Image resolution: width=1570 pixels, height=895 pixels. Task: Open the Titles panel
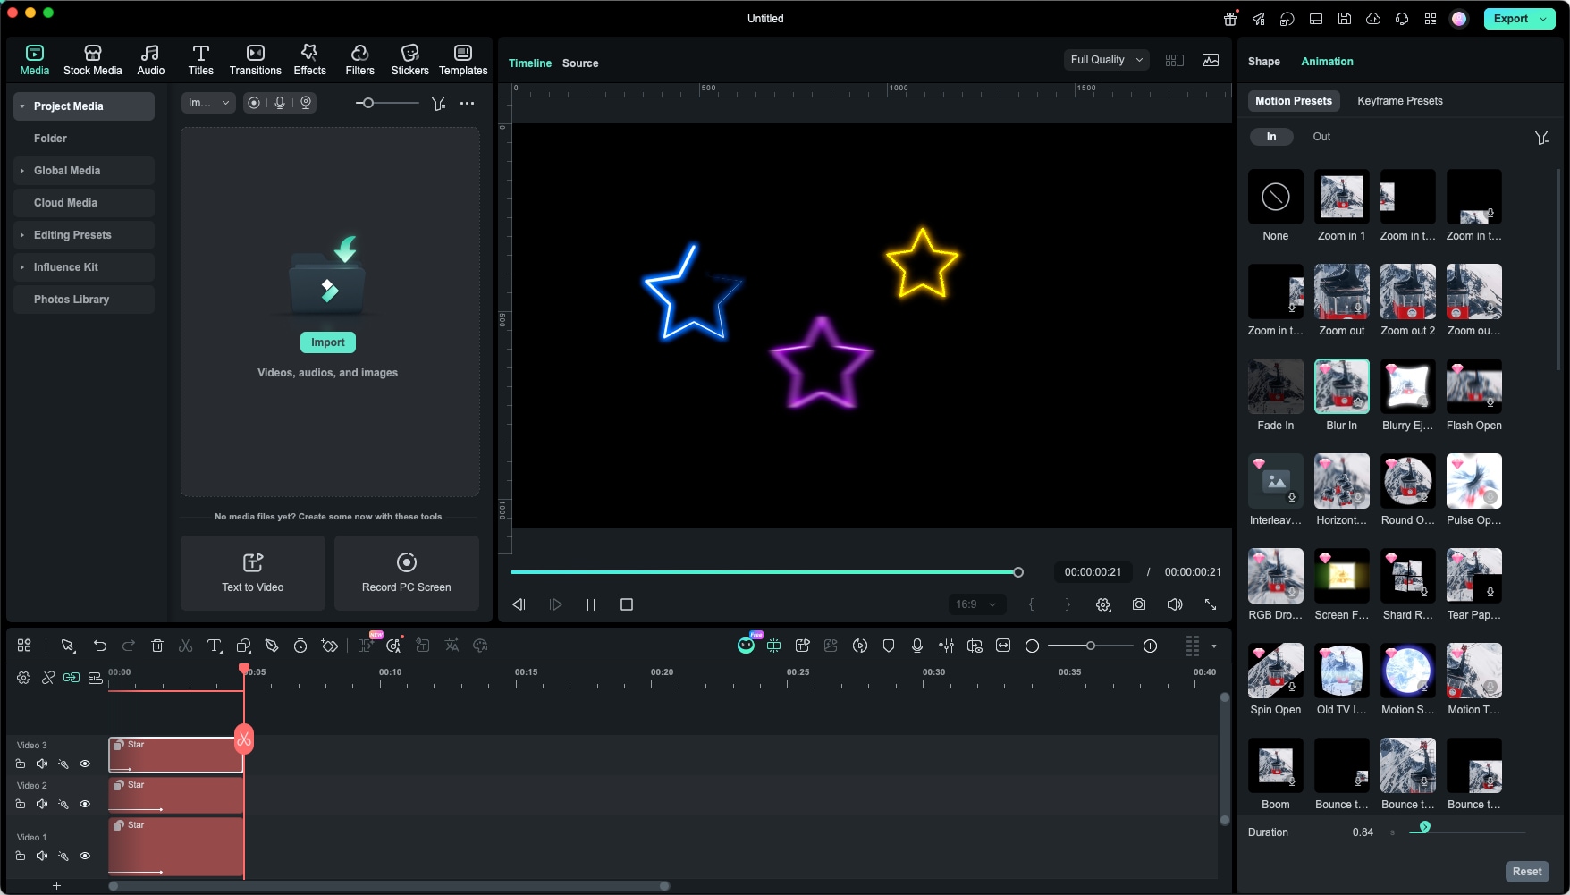click(200, 59)
